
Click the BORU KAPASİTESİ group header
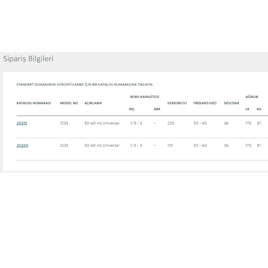(145, 97)
